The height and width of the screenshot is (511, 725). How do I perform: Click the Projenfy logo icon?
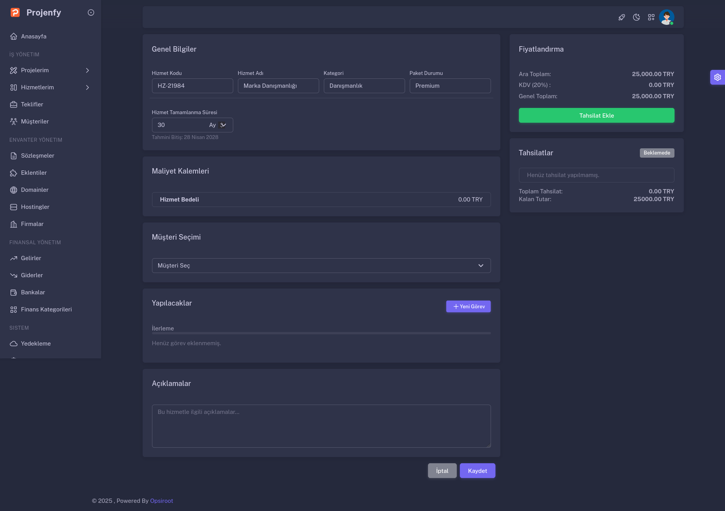tap(15, 13)
